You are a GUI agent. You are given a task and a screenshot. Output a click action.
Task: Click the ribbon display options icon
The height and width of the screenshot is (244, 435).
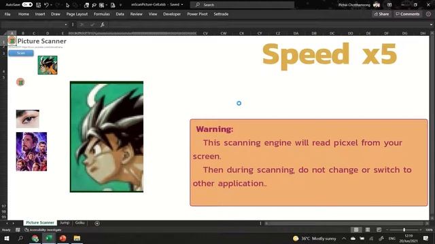click(389, 5)
